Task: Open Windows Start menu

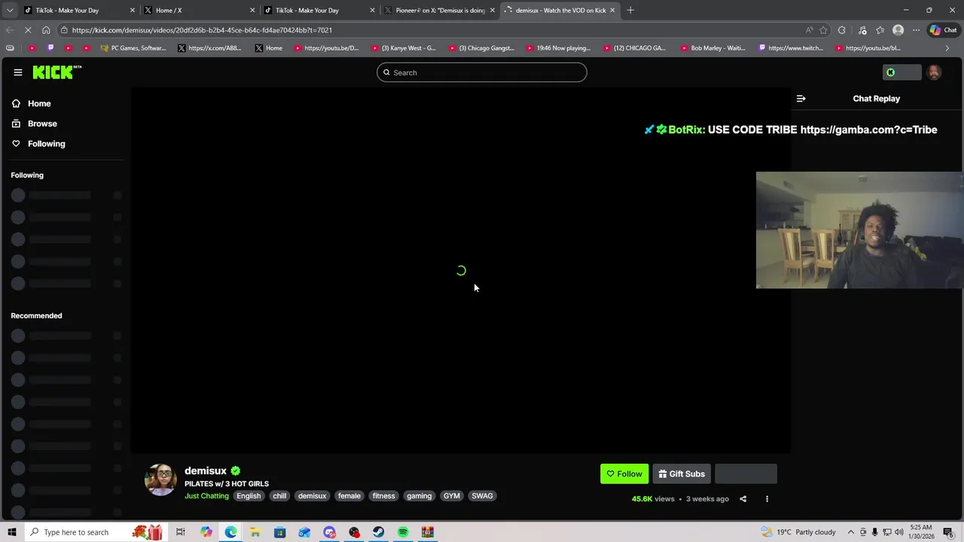Action: (x=11, y=532)
